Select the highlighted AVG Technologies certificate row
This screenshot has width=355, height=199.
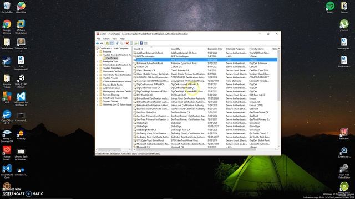(x=205, y=60)
